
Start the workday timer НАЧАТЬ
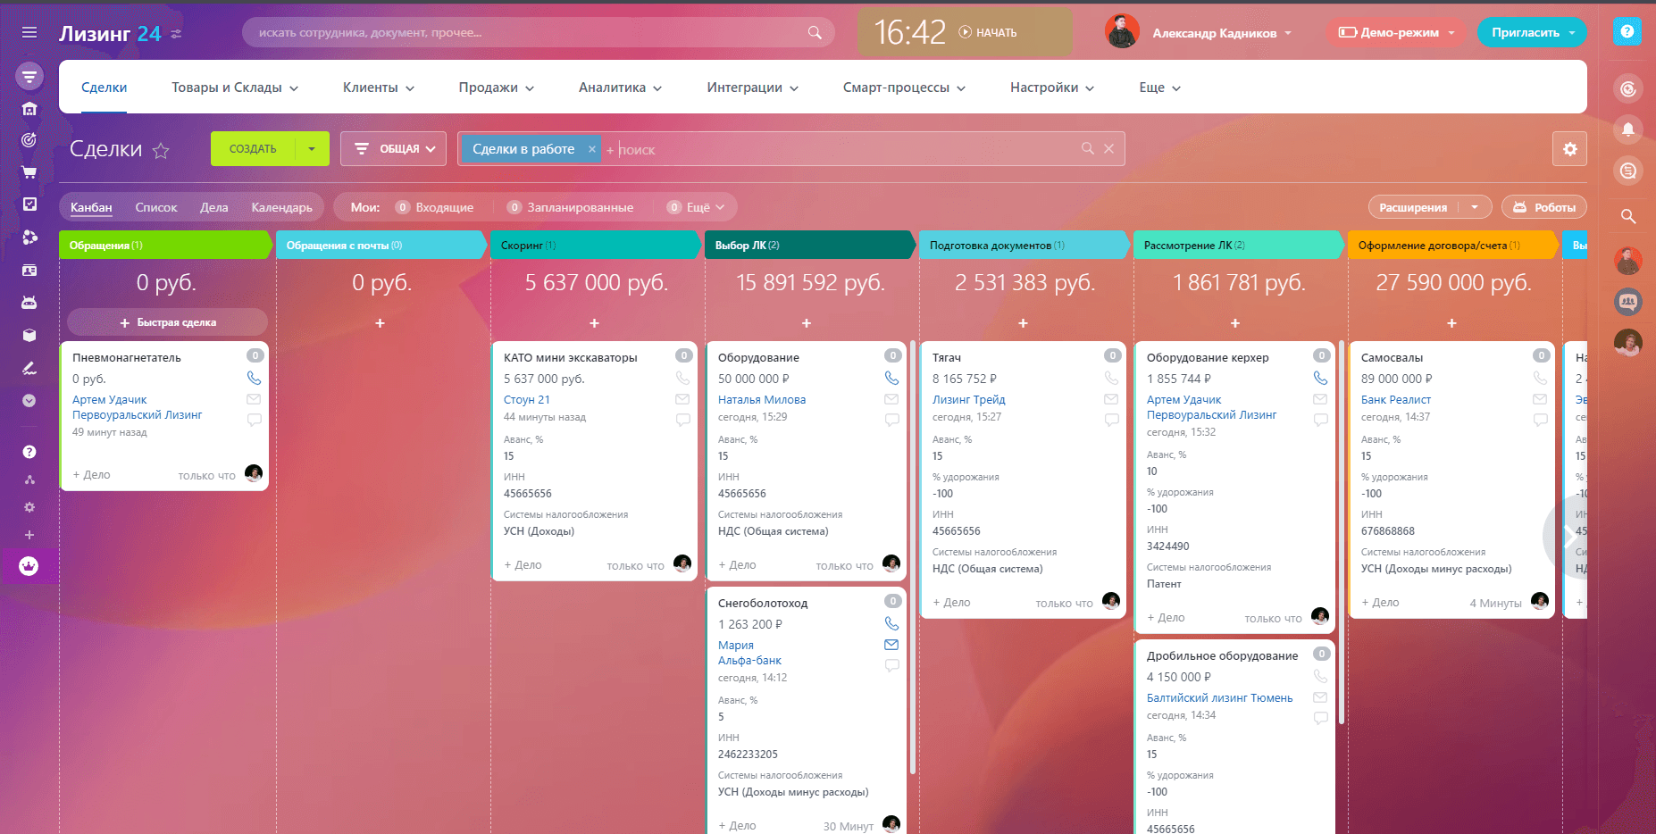pyautogui.click(x=988, y=32)
